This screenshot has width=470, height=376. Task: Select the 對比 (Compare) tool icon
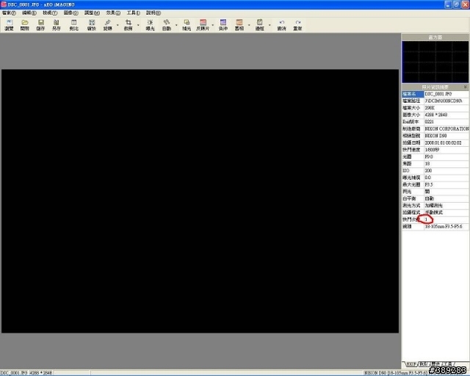click(x=73, y=25)
